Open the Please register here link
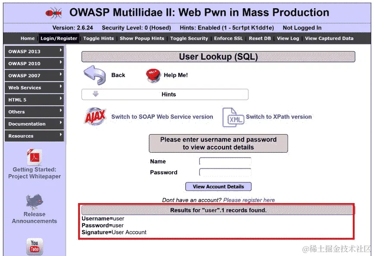Screen dimensions: 374x256 [249, 200]
